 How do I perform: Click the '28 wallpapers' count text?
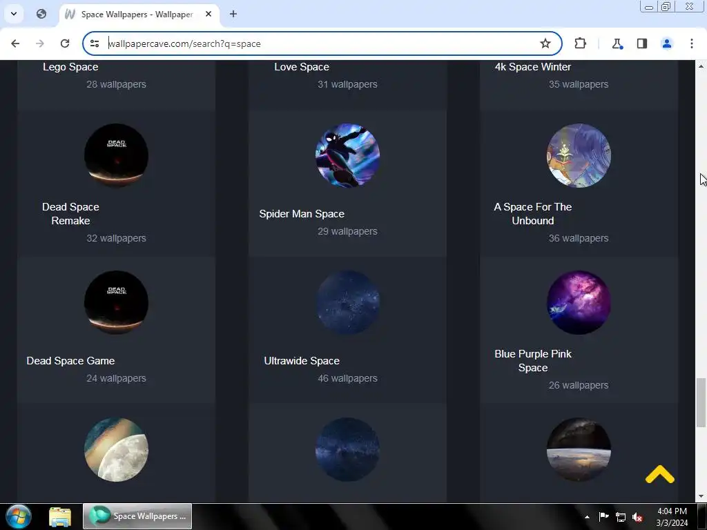(x=116, y=84)
